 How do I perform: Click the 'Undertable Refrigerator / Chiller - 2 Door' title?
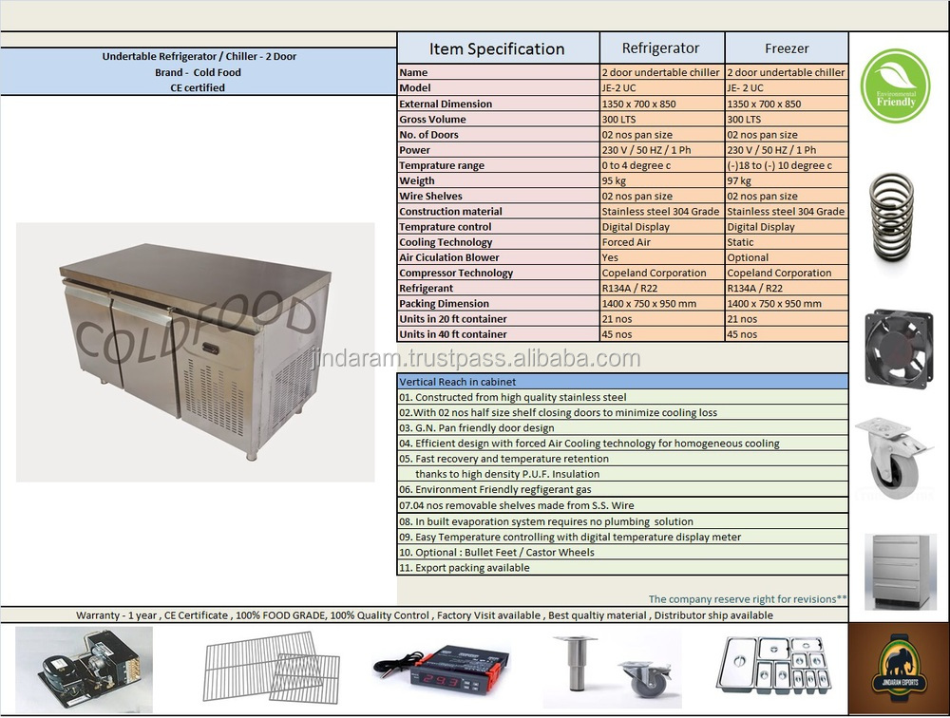[x=199, y=56]
